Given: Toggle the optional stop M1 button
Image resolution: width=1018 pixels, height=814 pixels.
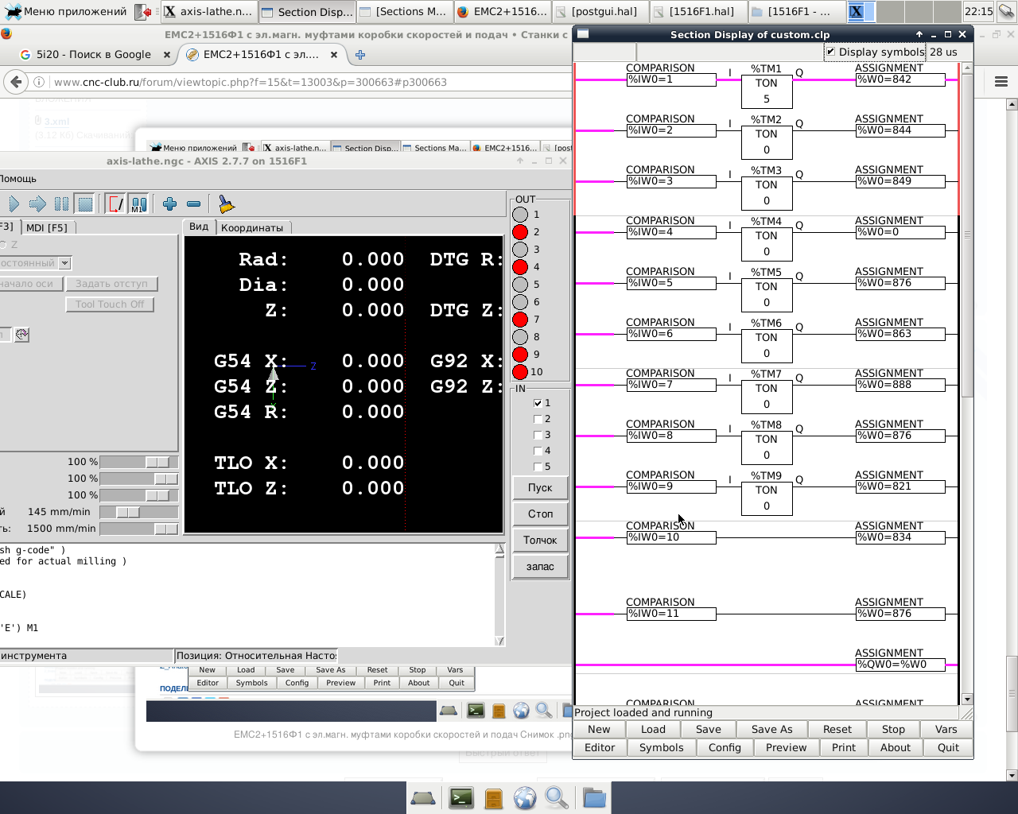Looking at the screenshot, I should coord(138,204).
